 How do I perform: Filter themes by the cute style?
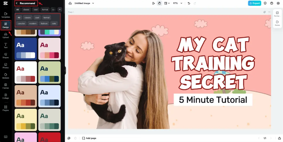coord(54,23)
